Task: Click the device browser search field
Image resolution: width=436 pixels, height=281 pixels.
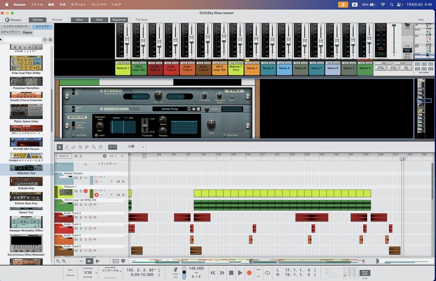Action: click(23, 39)
